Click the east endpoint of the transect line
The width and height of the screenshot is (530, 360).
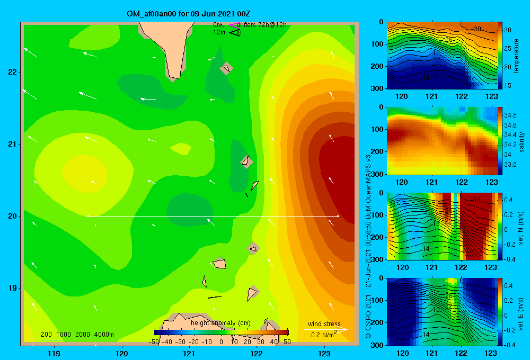338,216
